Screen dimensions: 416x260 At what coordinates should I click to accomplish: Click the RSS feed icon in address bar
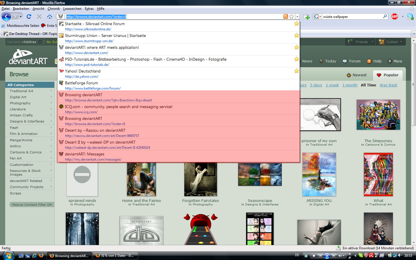coord(285,16)
